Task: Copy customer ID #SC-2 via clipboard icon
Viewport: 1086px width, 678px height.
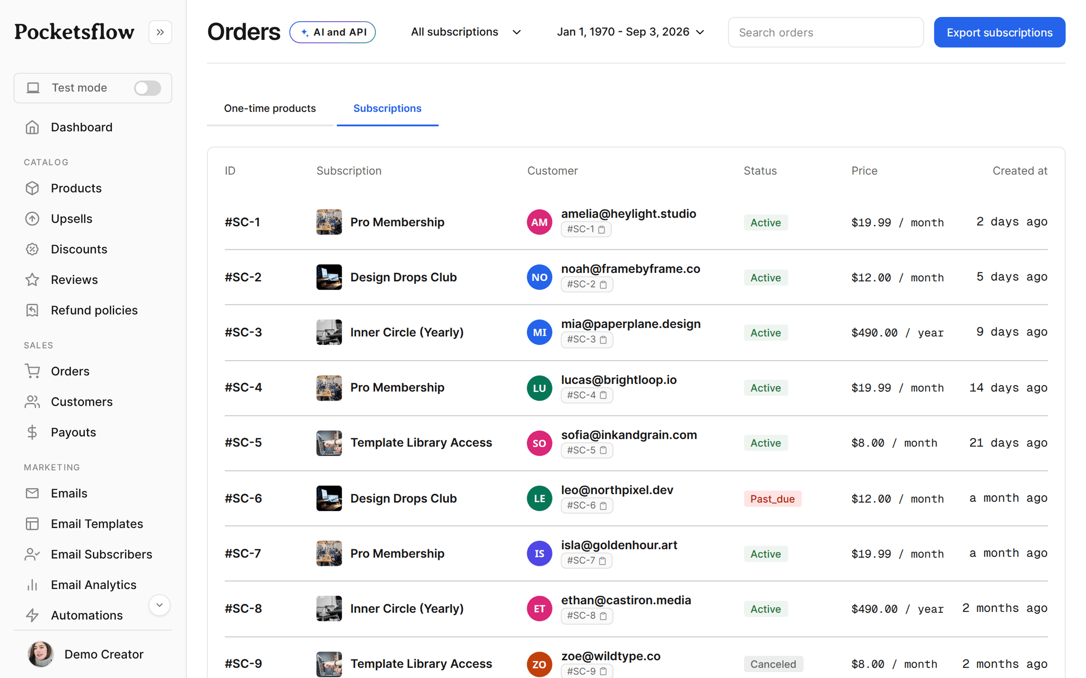Action: coord(603,284)
